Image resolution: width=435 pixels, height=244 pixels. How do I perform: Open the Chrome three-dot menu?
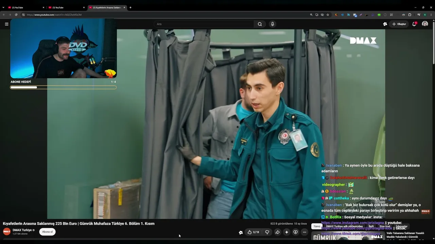(x=431, y=15)
